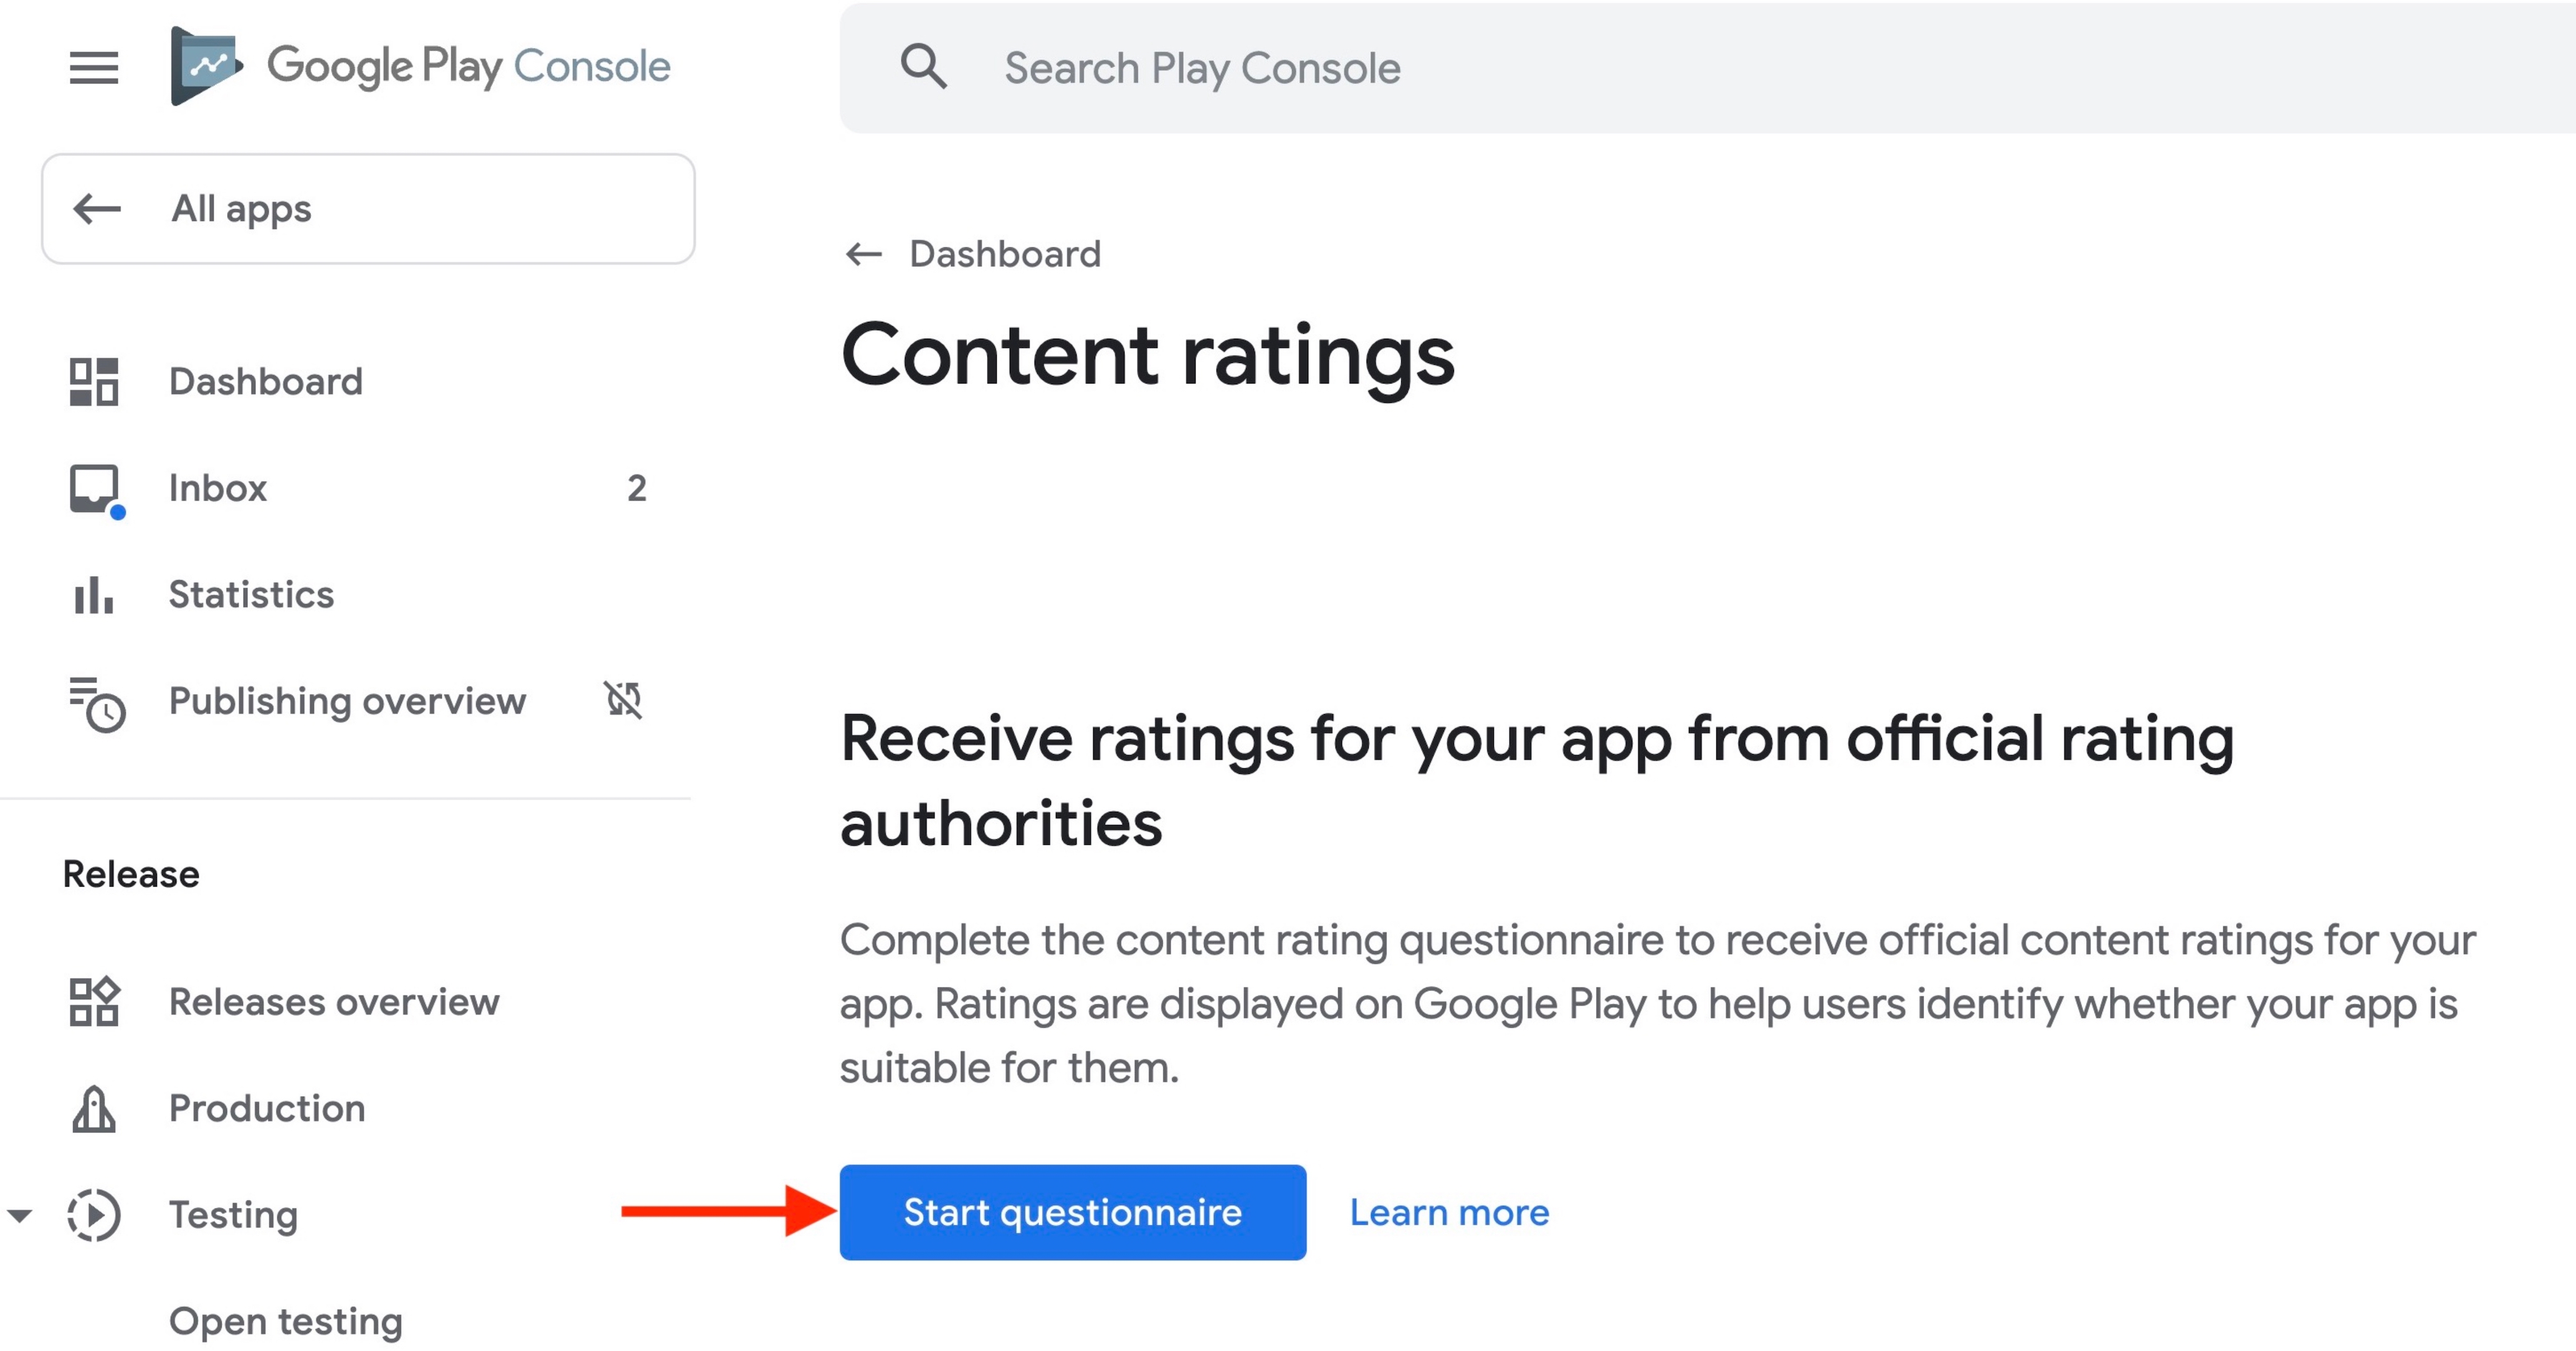
Task: Click the Start questionnaire button
Action: (x=1072, y=1212)
